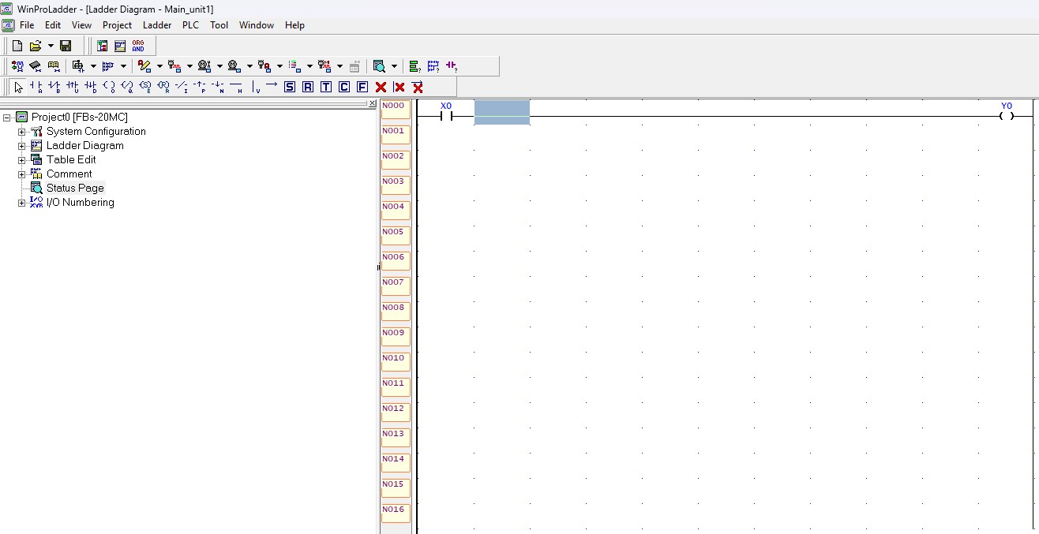This screenshot has width=1039, height=534.
Task: Open the Tool menu
Action: click(219, 25)
